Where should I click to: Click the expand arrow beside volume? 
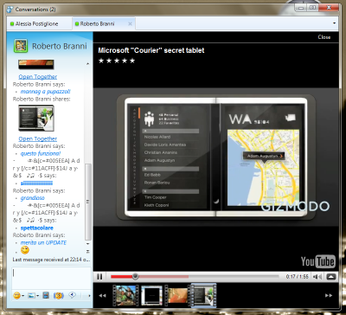click(331, 277)
